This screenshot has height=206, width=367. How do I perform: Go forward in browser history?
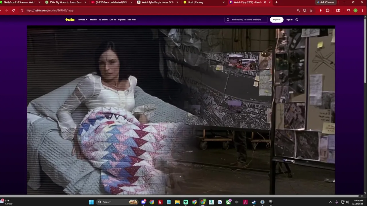tap(6, 10)
